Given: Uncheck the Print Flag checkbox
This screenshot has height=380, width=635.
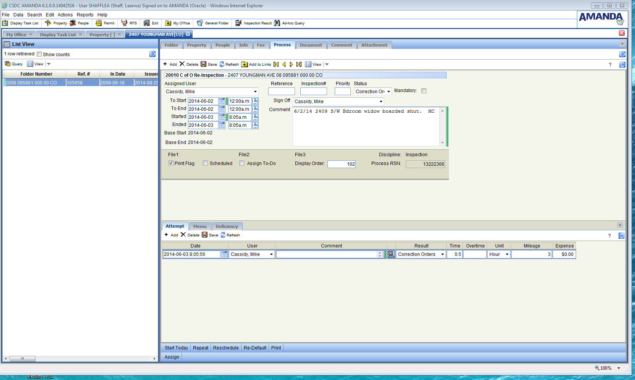Looking at the screenshot, I should point(171,163).
